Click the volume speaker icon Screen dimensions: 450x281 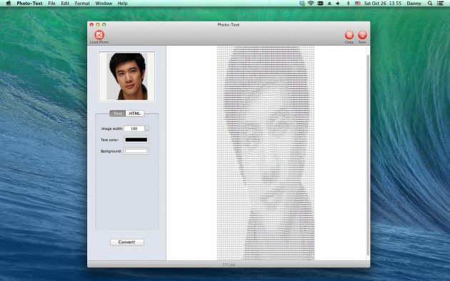click(x=338, y=4)
